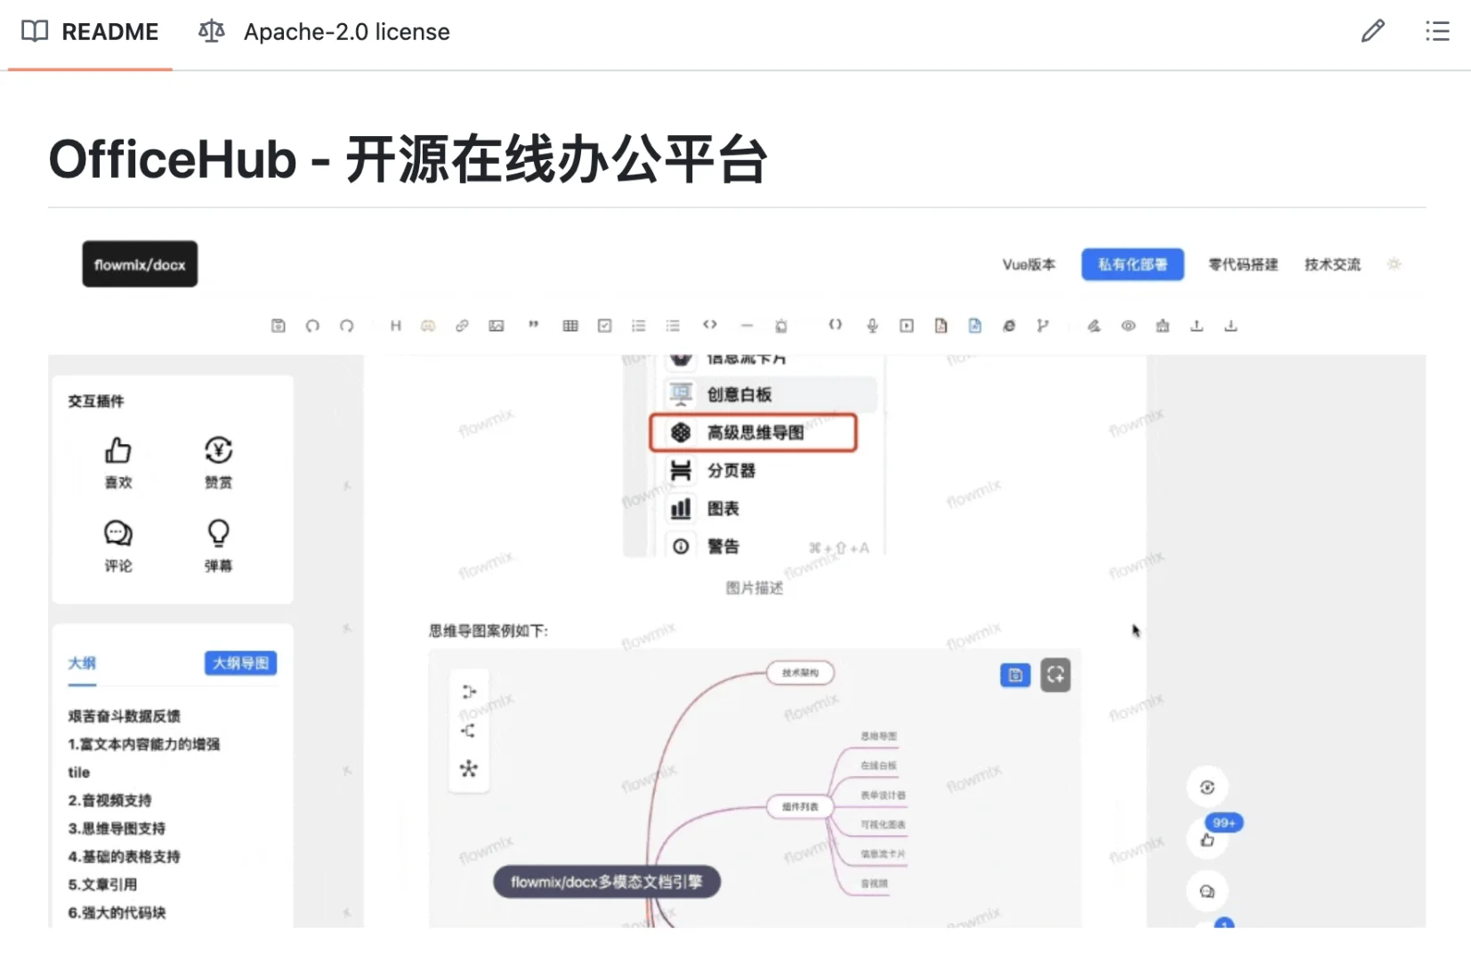The width and height of the screenshot is (1471, 961).
Task: Toggle the task list checkbox icon in toolbar
Action: pyautogui.click(x=603, y=326)
